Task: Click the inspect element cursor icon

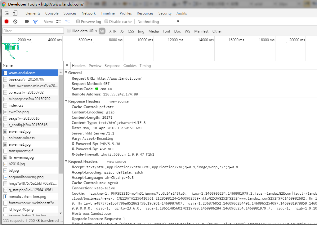Action: click(x=7, y=13)
